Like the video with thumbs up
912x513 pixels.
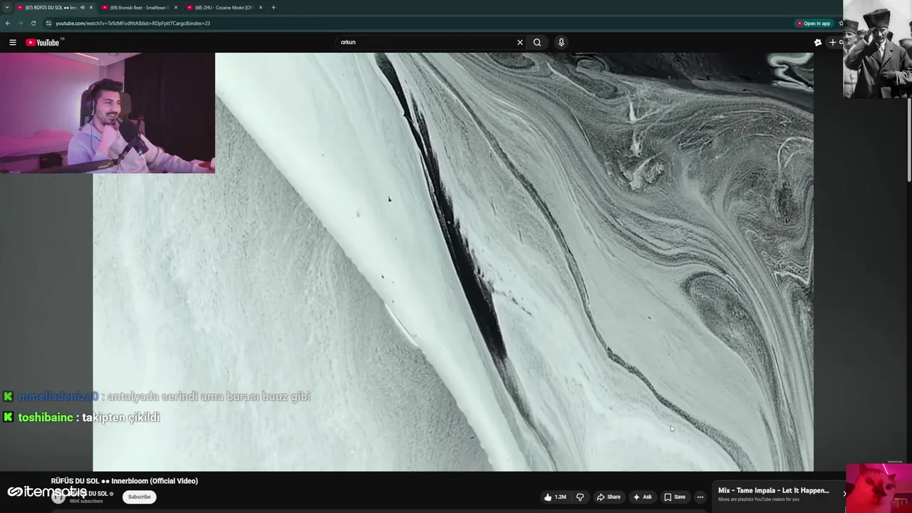555,497
